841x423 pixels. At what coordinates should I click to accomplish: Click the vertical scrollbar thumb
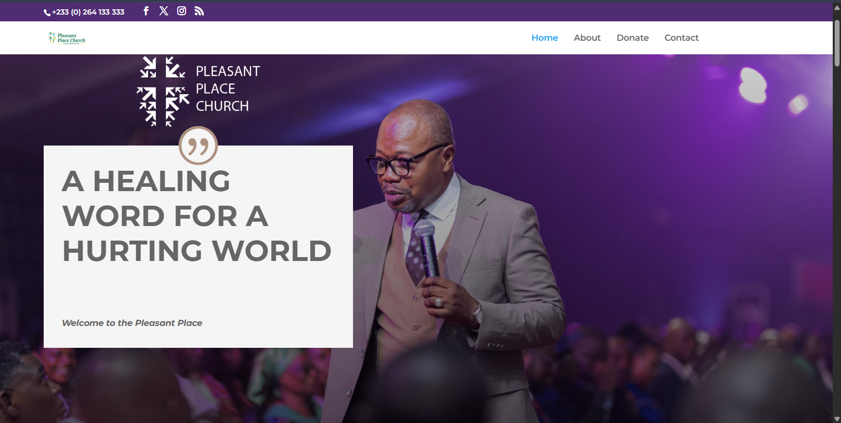(x=837, y=43)
